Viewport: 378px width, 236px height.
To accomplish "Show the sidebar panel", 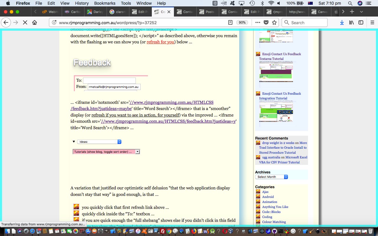I will (361, 23).
